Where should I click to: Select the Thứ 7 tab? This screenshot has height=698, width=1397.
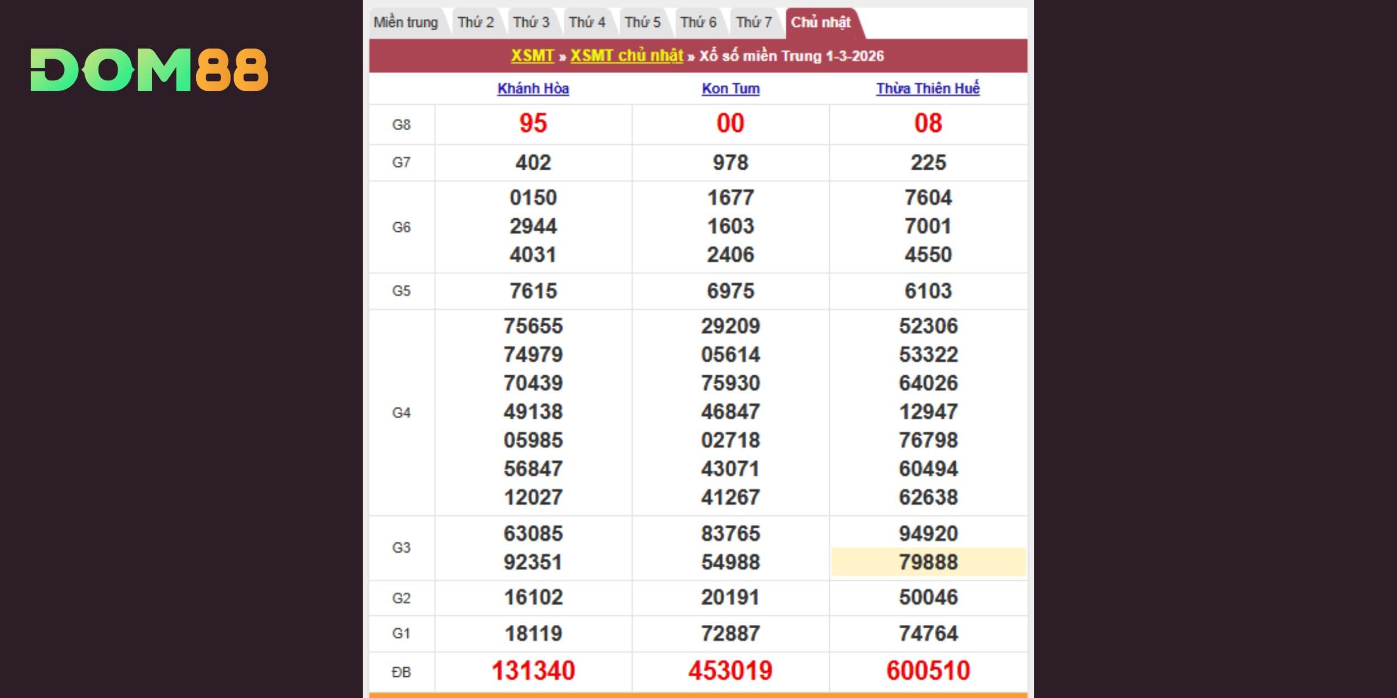point(754,23)
